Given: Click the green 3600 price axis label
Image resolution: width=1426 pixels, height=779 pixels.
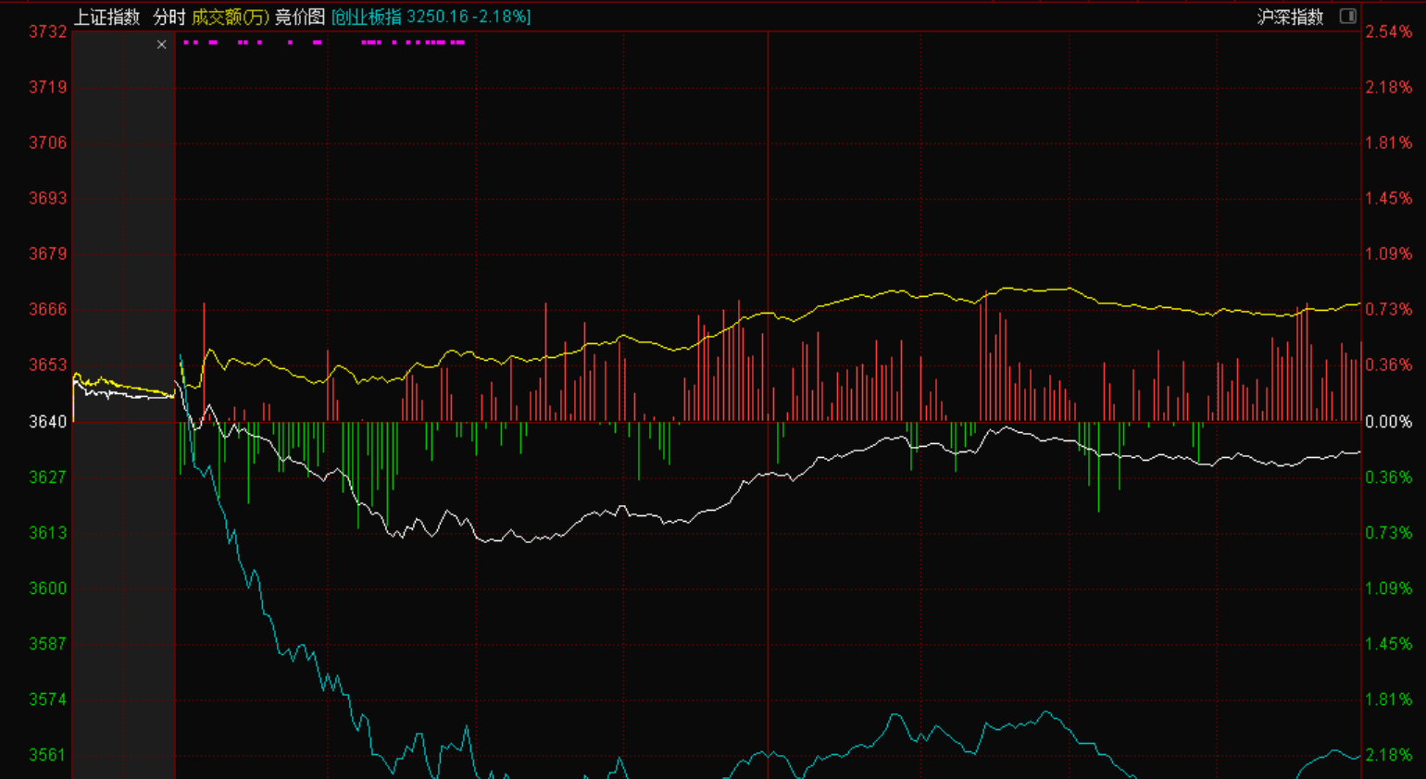Looking at the screenshot, I should (x=48, y=588).
